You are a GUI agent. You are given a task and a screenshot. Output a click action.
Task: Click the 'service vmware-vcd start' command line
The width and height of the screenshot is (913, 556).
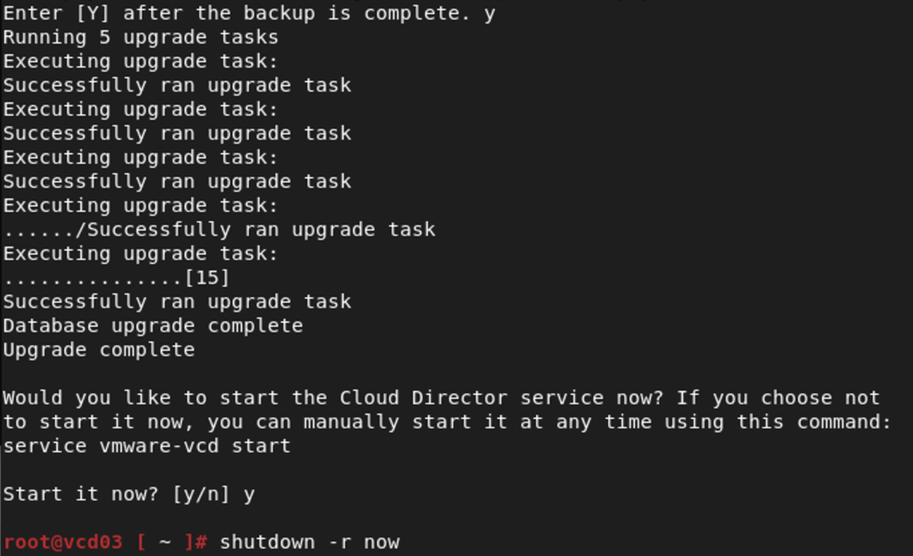(147, 446)
